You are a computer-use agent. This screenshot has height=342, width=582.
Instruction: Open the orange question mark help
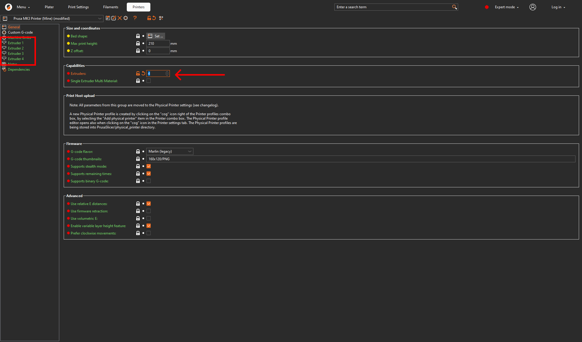(x=135, y=18)
